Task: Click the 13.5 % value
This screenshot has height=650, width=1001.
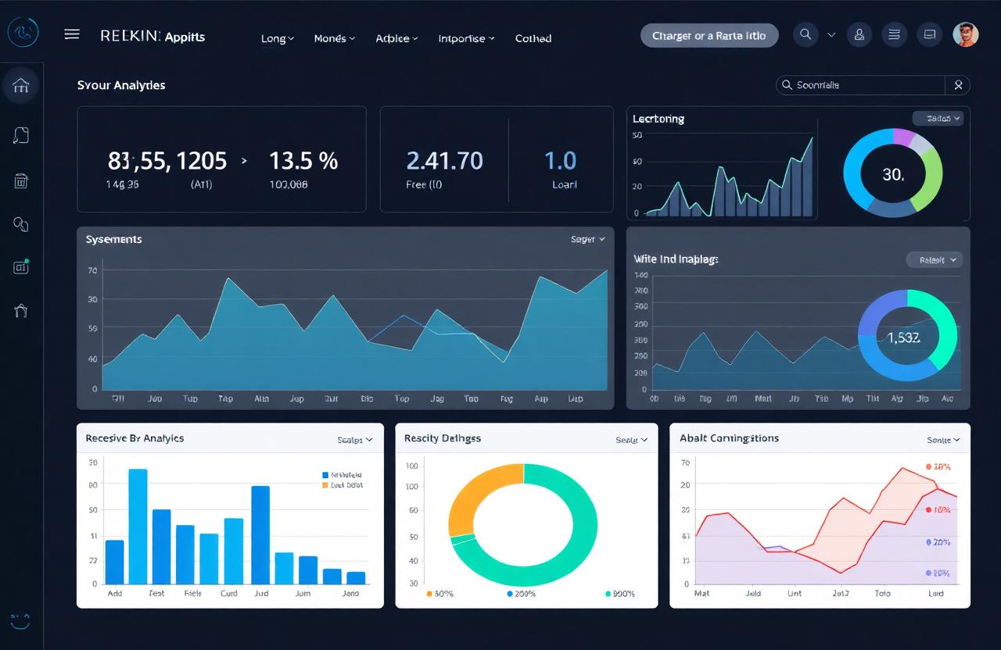Action: pyautogui.click(x=303, y=161)
